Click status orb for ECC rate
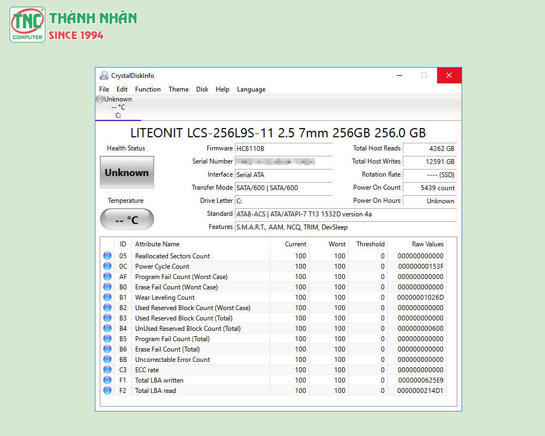545x436 pixels. click(x=107, y=370)
